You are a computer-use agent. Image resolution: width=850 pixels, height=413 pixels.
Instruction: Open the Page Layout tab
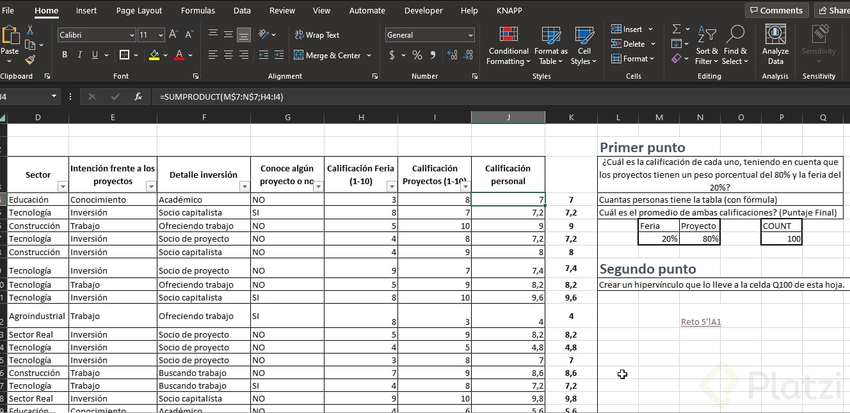click(x=139, y=11)
